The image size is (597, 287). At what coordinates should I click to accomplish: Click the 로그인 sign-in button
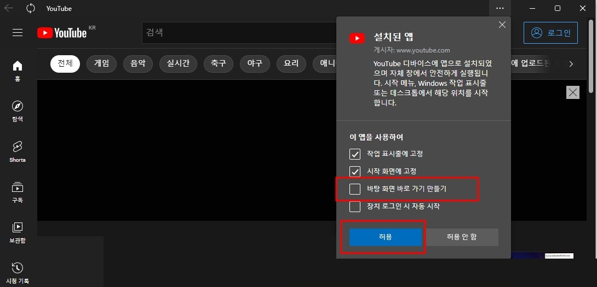coord(550,33)
